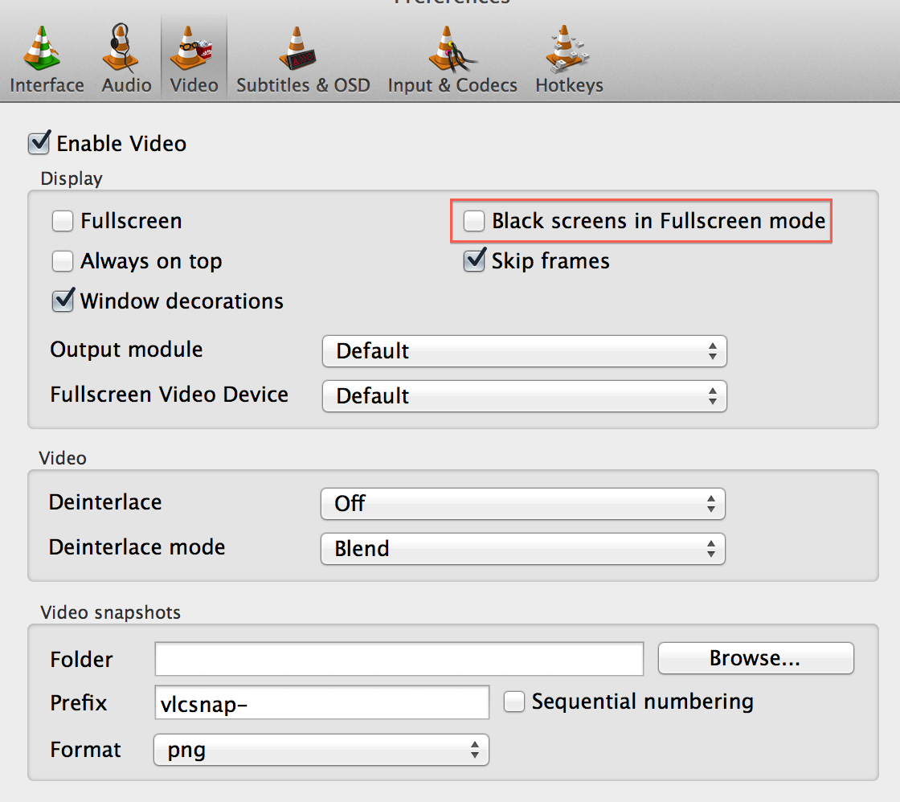Enable the Fullscreen checkbox
Screen dimensions: 900x802
tap(63, 220)
